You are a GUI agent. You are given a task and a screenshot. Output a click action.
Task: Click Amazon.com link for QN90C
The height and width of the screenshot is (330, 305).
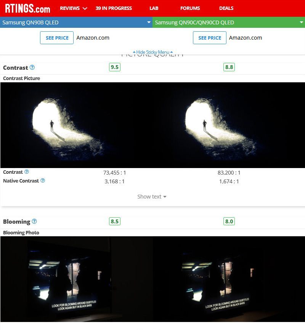246,38
